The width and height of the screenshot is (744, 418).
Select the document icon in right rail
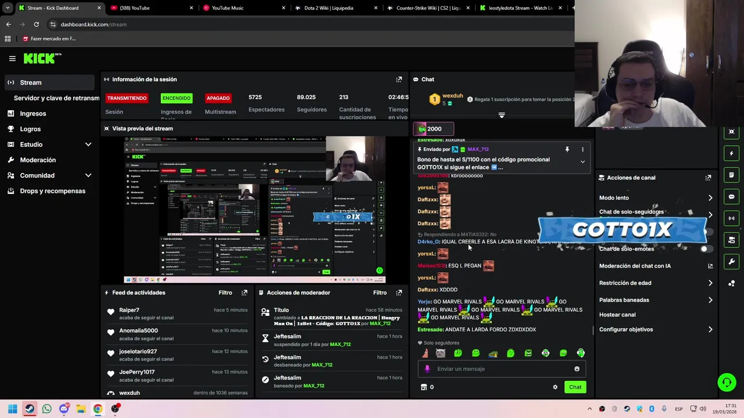(x=731, y=175)
